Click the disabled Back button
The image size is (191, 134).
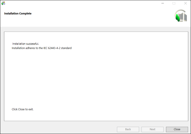coord(128,129)
